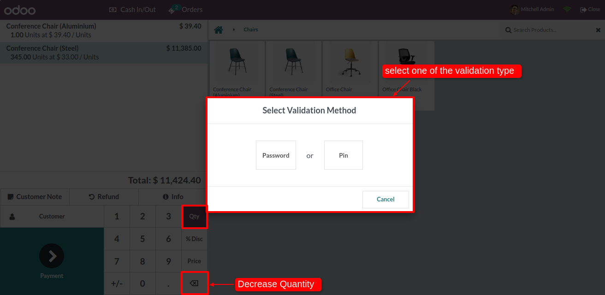This screenshot has width=605, height=295.
Task: Open the Refund screen
Action: 104,197
